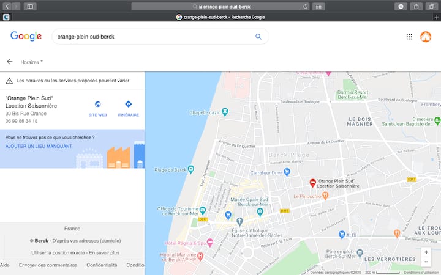Click the Safari share icon
This screenshot has height=275, width=441.
click(417, 6)
